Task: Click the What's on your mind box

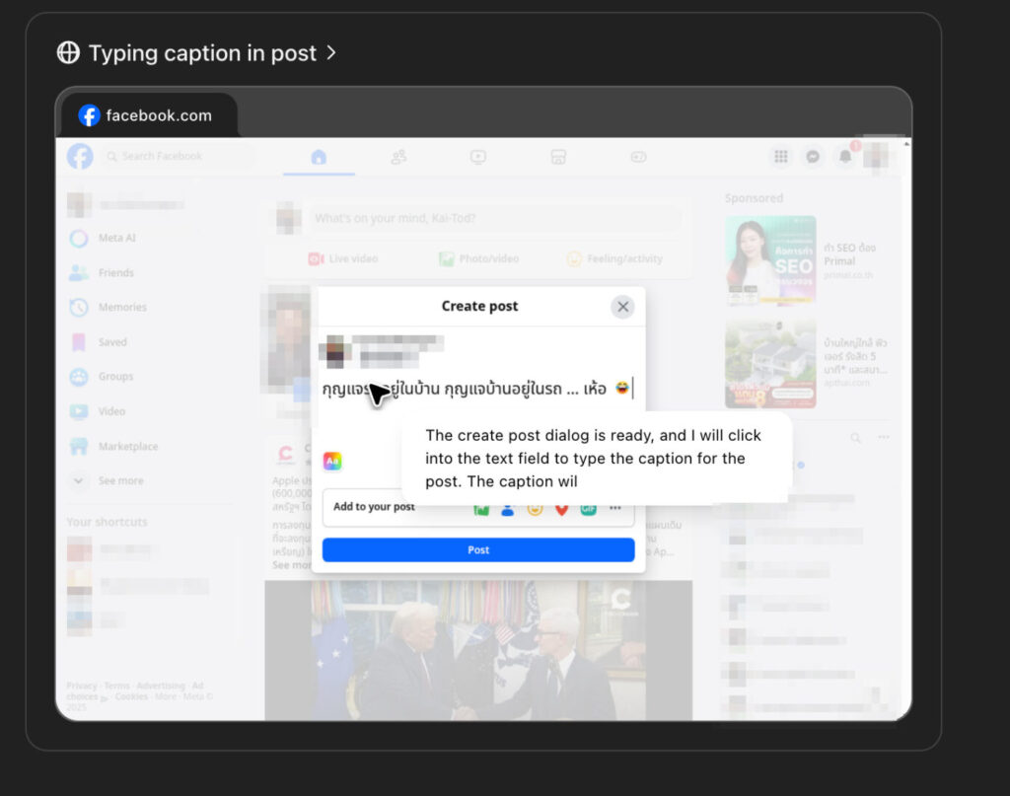Action: pyautogui.click(x=497, y=218)
